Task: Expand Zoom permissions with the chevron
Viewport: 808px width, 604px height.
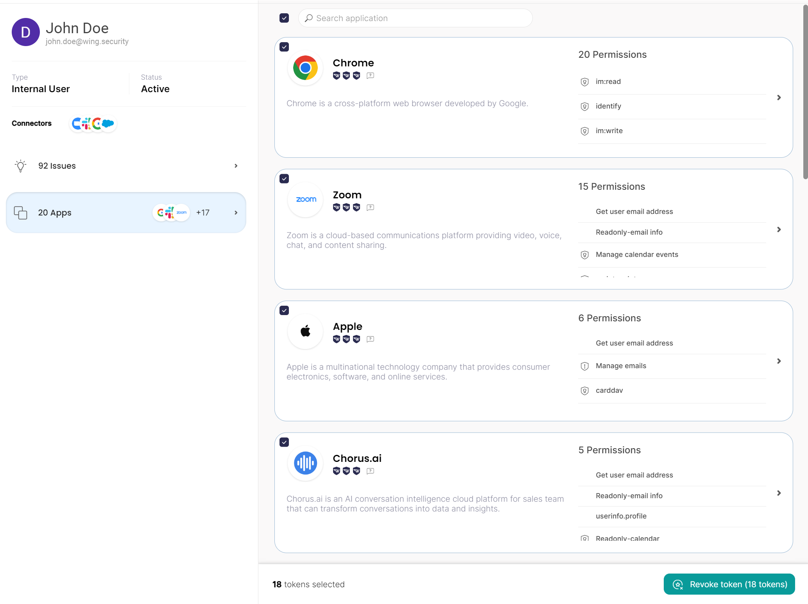Action: [x=779, y=230]
